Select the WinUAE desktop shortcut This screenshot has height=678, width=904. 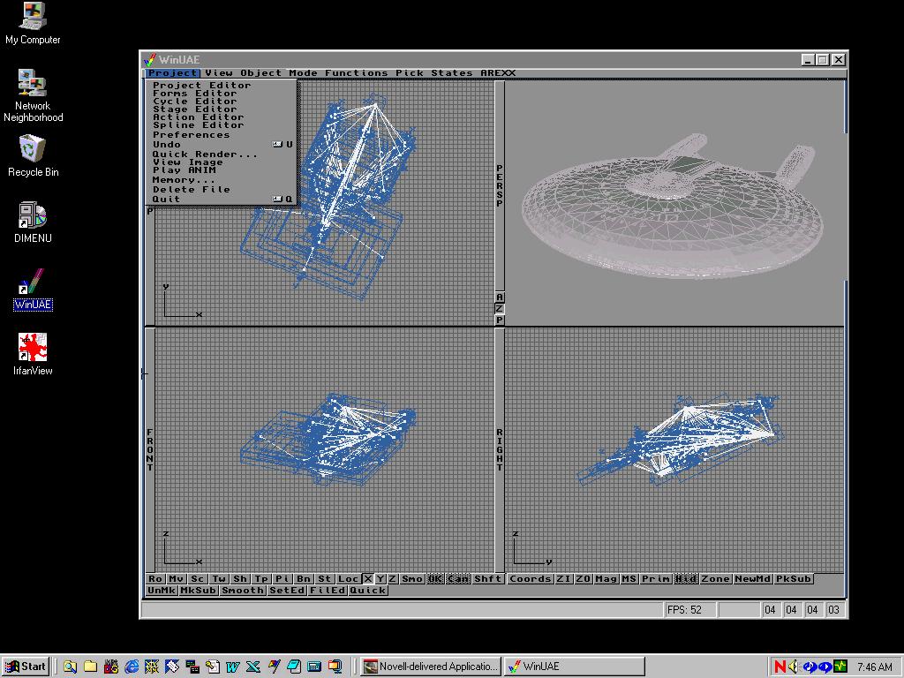click(x=33, y=290)
